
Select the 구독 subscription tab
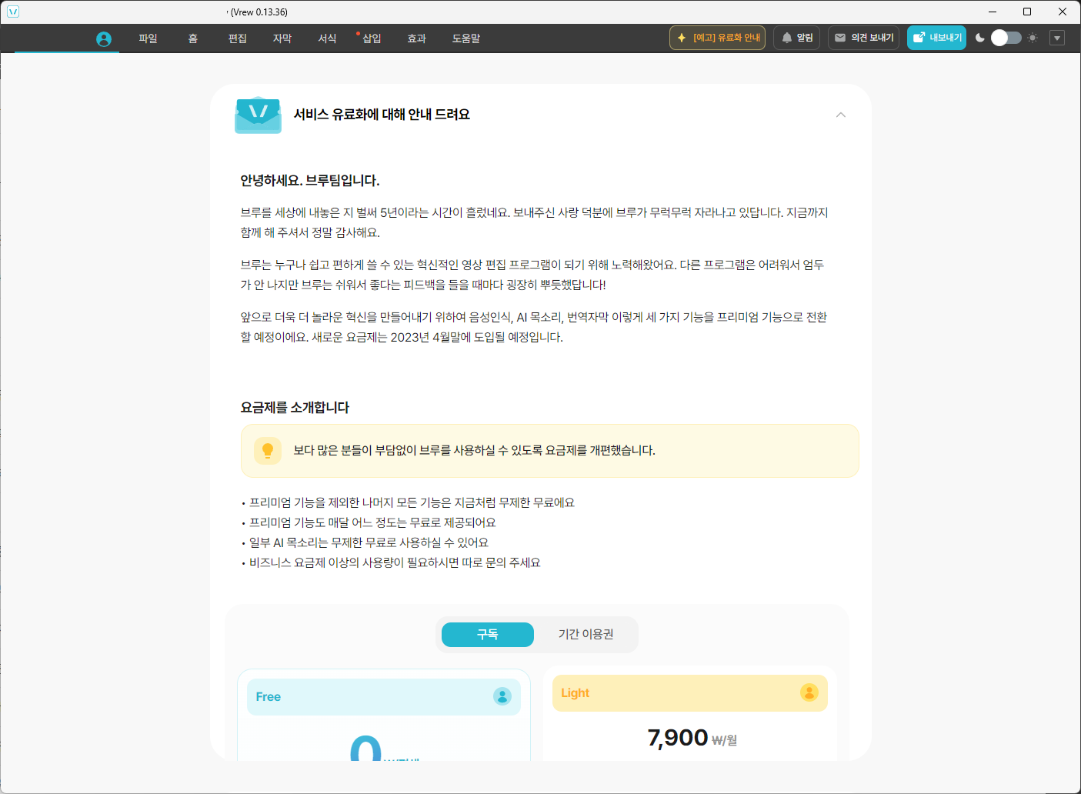488,635
